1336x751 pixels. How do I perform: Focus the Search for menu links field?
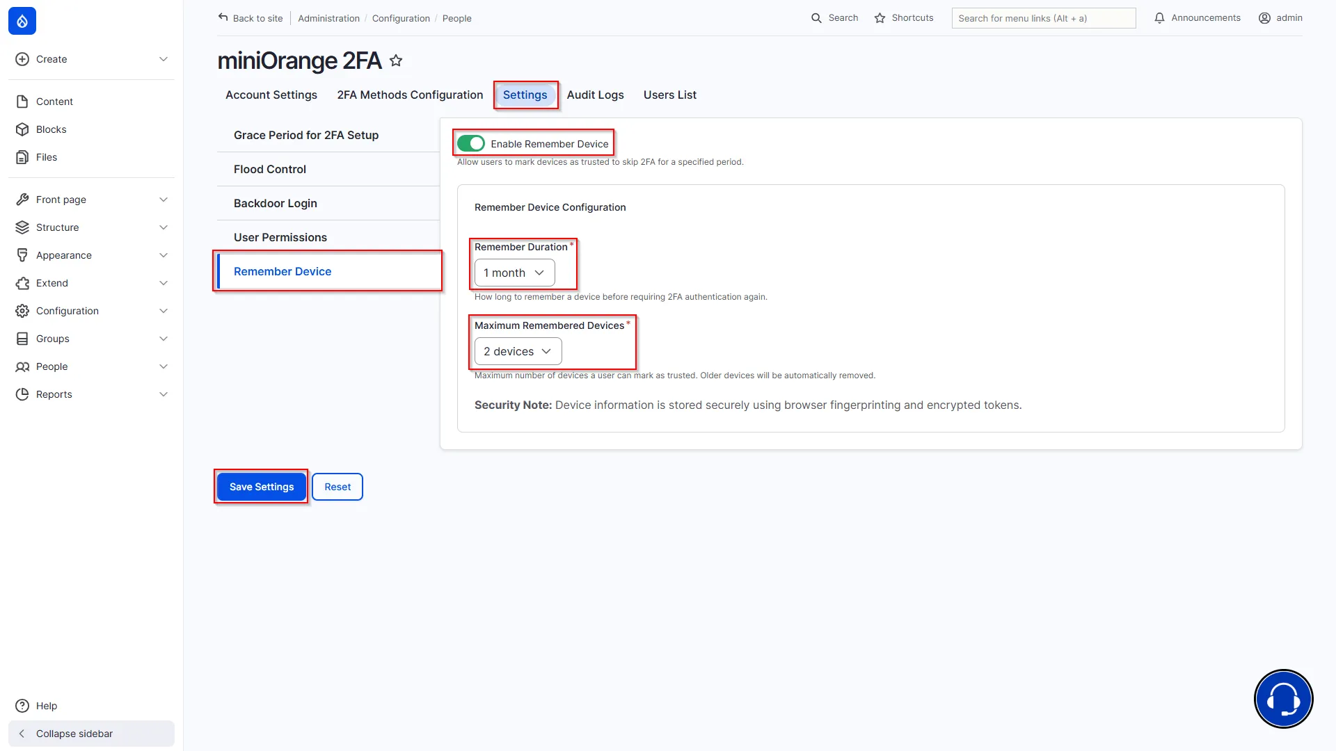pos(1044,18)
